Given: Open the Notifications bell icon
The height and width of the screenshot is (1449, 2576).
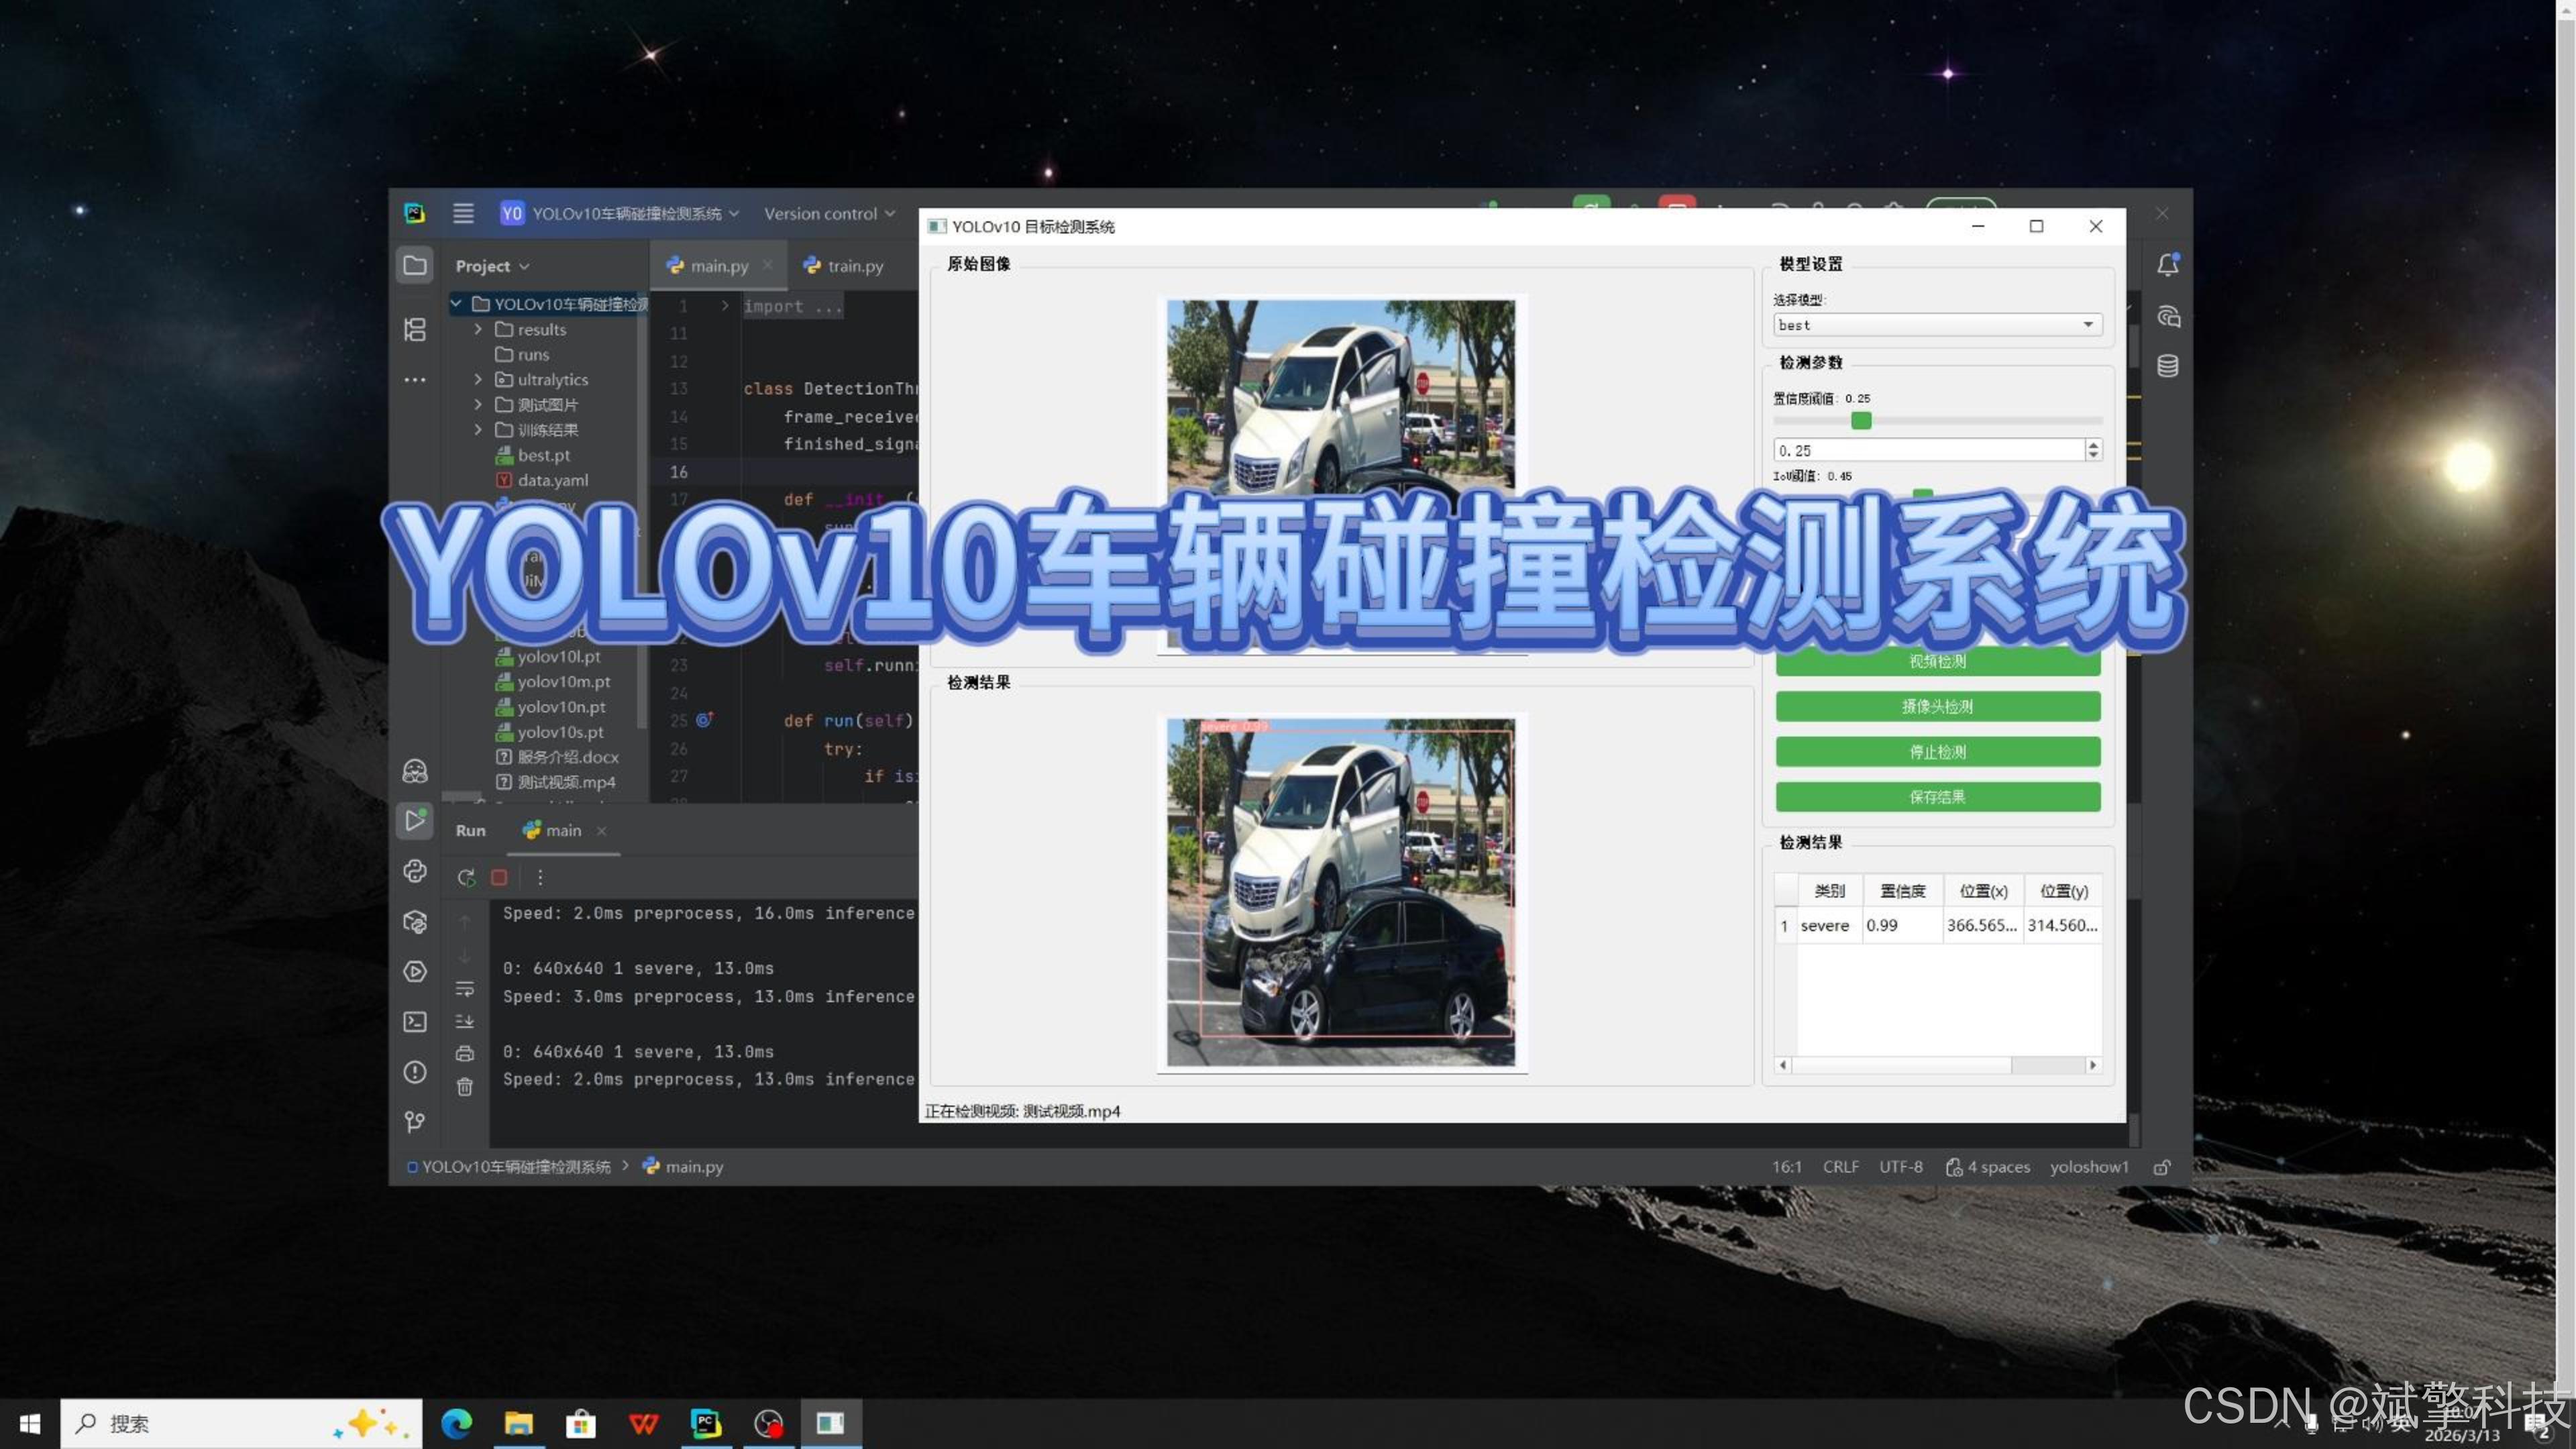Looking at the screenshot, I should [x=2167, y=265].
